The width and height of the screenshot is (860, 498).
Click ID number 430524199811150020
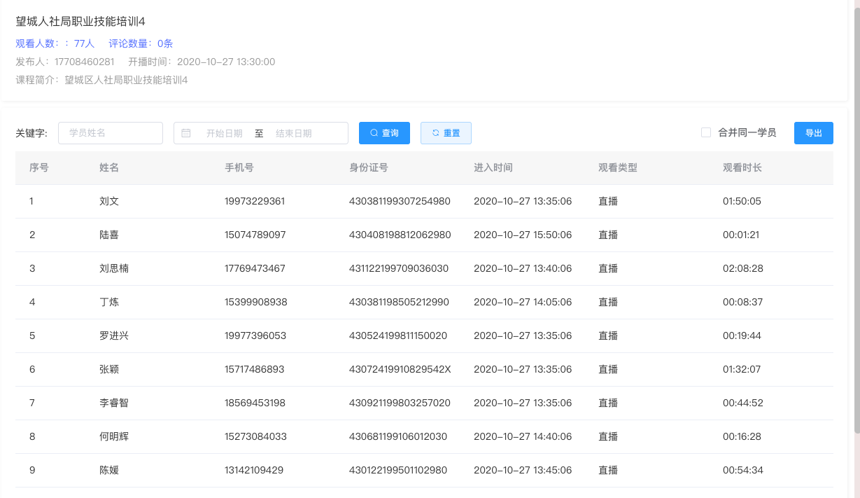tap(398, 336)
